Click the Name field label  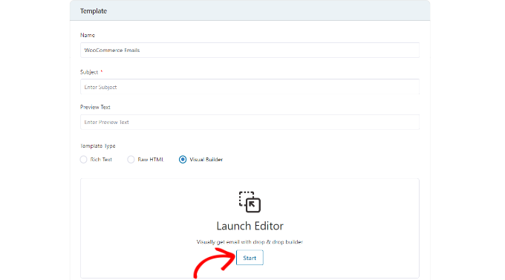pos(88,35)
